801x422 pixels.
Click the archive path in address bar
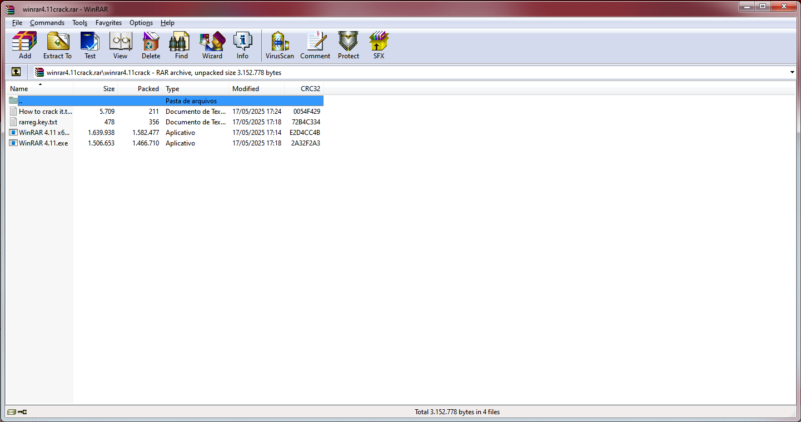pos(164,72)
